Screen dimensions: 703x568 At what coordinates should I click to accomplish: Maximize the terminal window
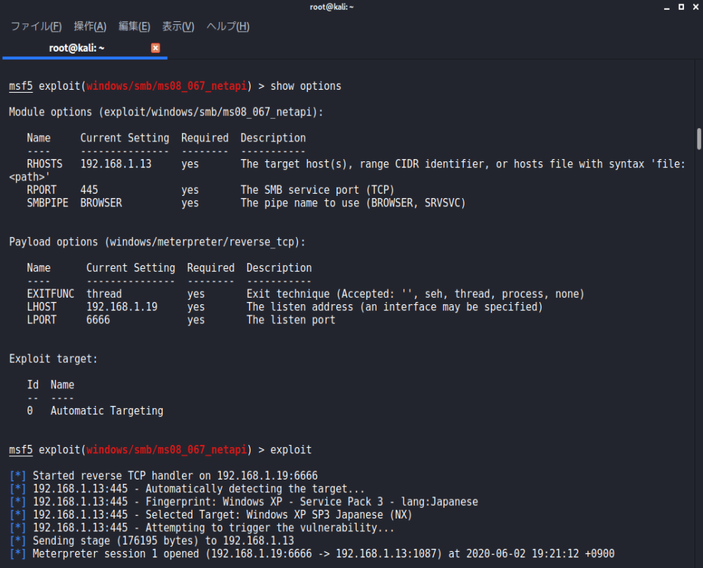[x=681, y=6]
